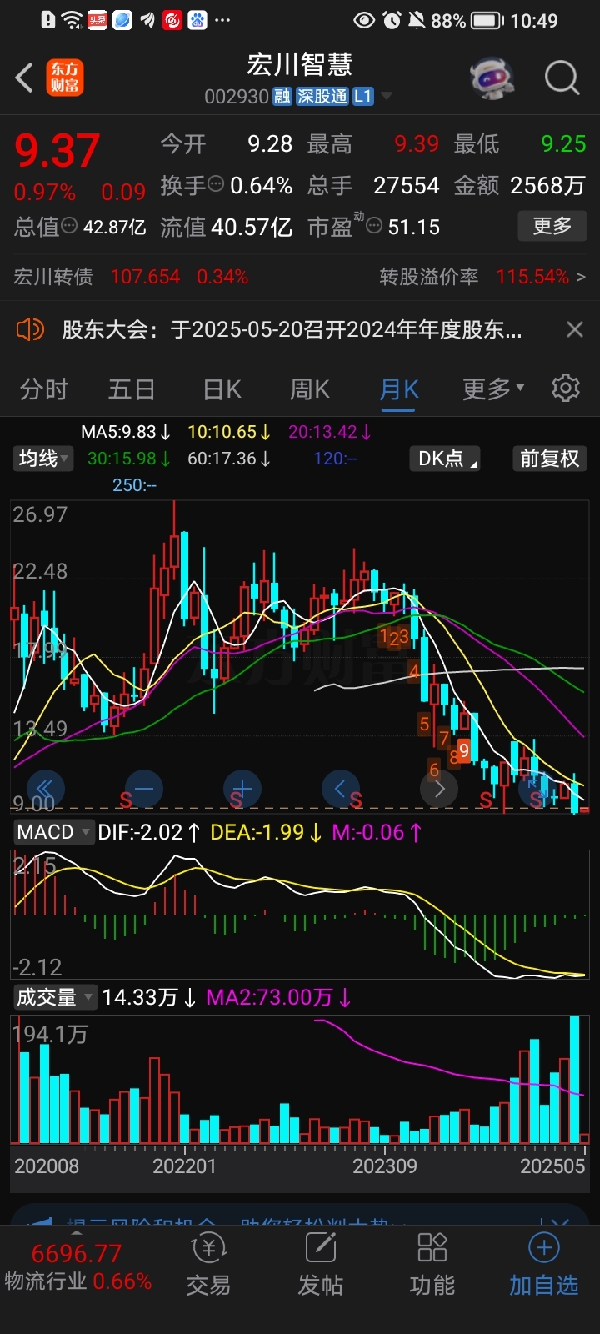
Task: Tap the announcement speaker icon
Action: click(30, 329)
